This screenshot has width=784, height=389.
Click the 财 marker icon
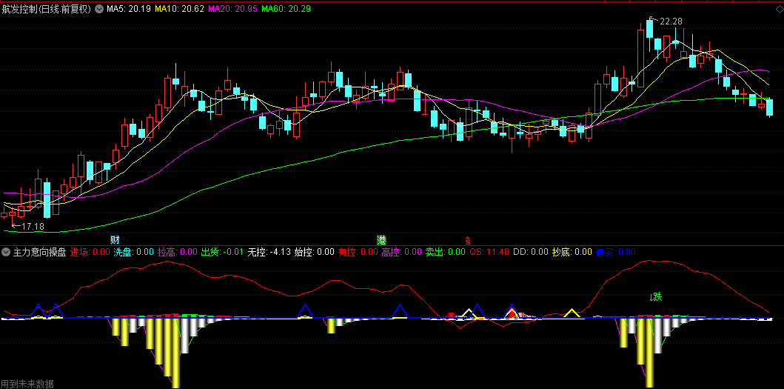(x=115, y=240)
